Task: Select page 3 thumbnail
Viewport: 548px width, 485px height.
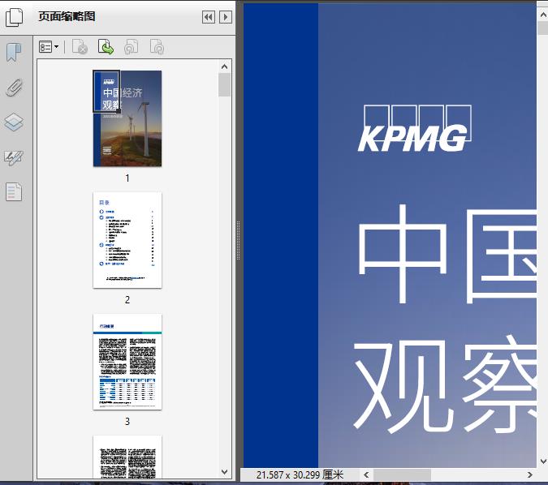Action: point(127,362)
